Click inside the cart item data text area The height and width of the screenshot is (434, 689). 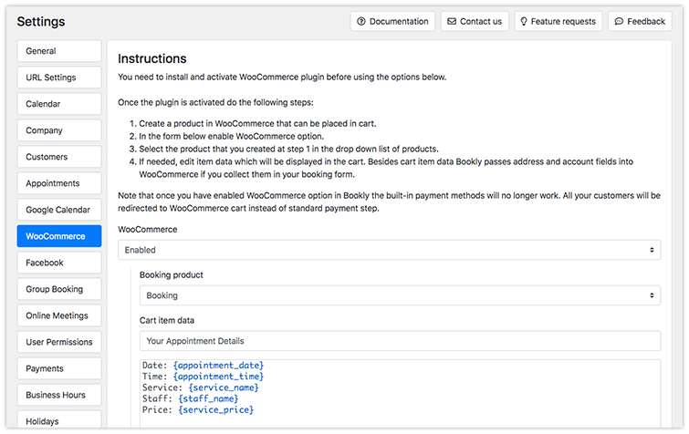coord(400,394)
